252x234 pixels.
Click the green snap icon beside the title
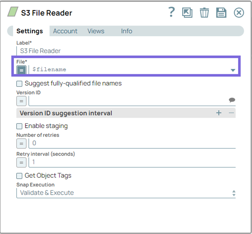[x=12, y=13]
